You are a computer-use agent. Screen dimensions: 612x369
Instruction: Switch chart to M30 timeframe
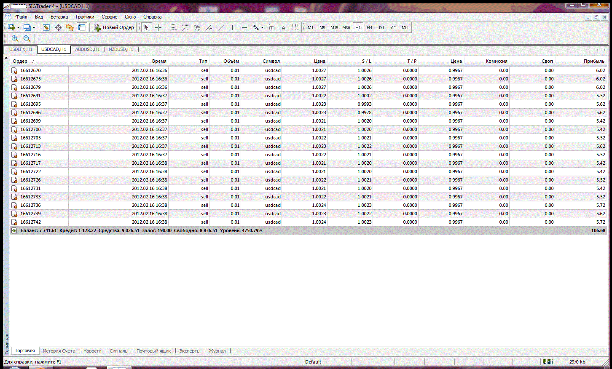346,27
